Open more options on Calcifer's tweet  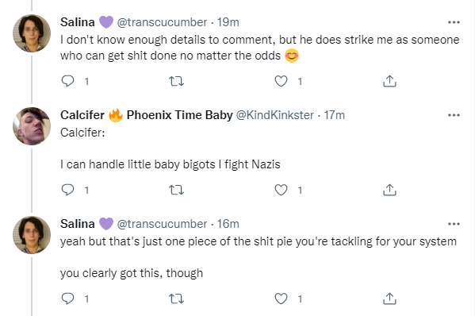tap(454, 115)
